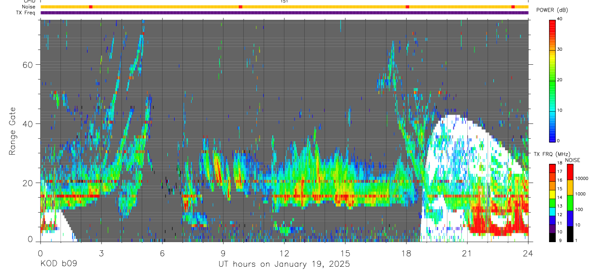Click the 9 tick on the UT hours axis
Image resolution: width=594 pixels, height=274 pixels.
pos(223,253)
